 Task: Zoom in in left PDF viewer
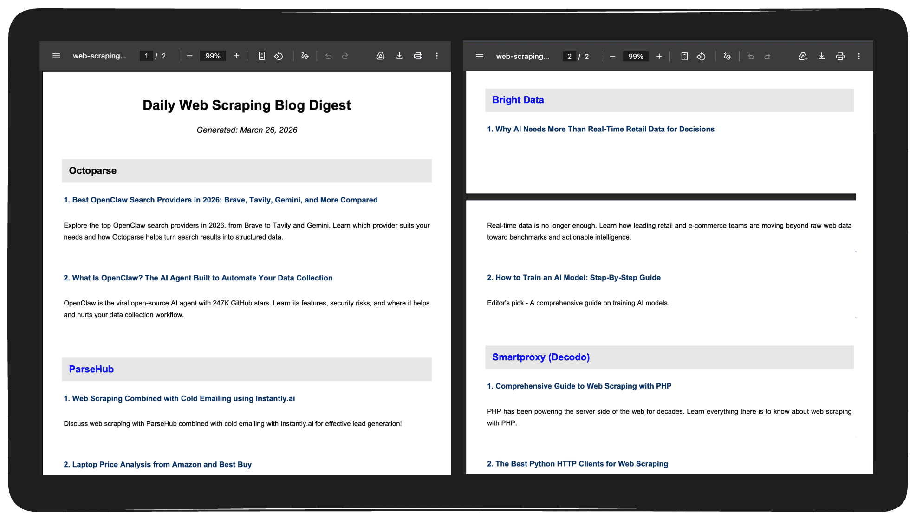point(236,56)
